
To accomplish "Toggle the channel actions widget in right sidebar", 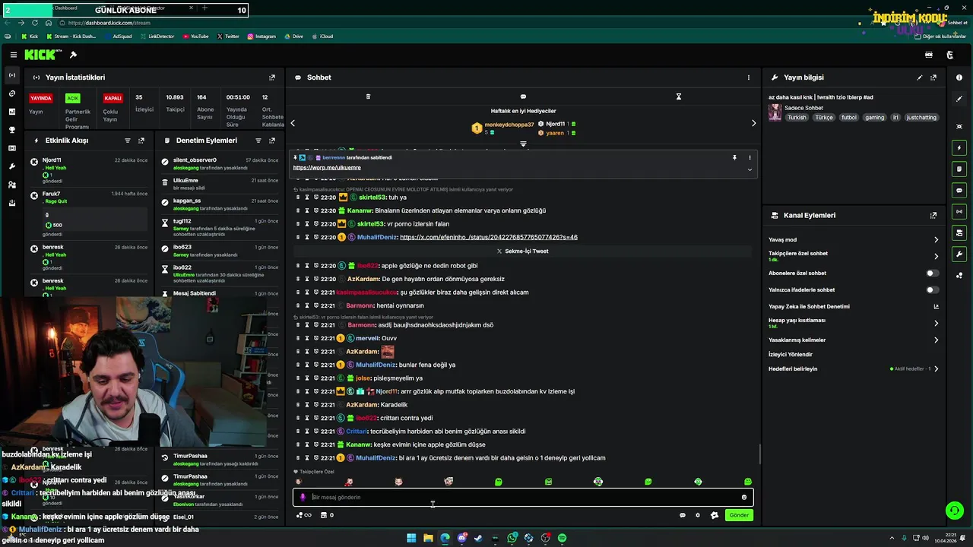I will pos(959,233).
